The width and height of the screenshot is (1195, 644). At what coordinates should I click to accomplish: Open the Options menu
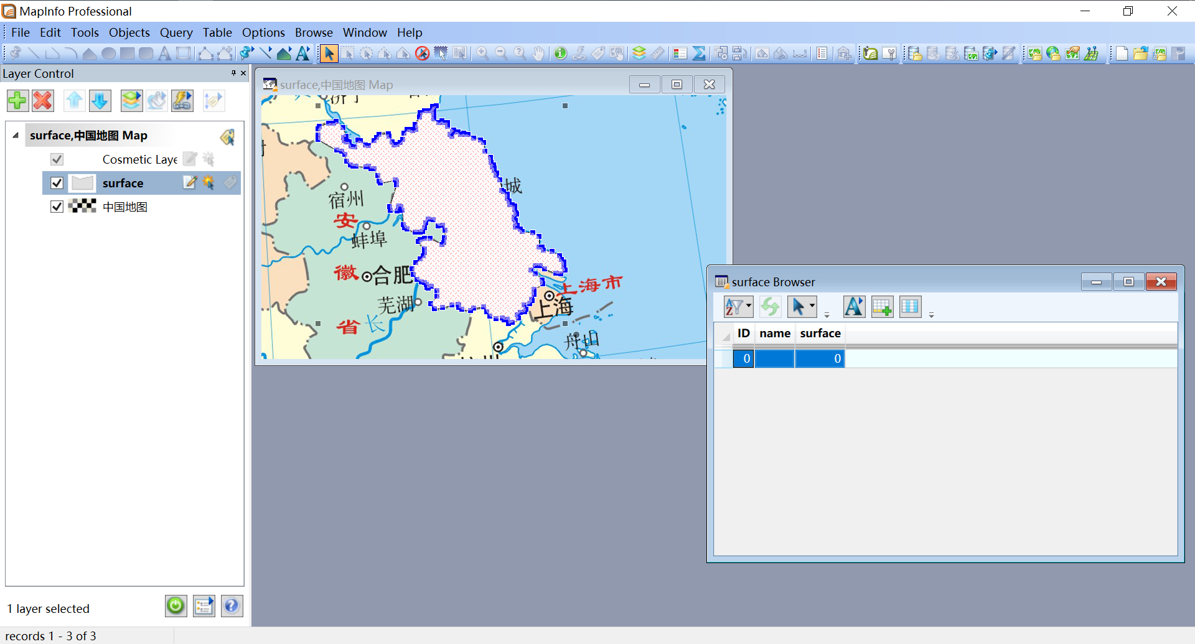point(263,32)
